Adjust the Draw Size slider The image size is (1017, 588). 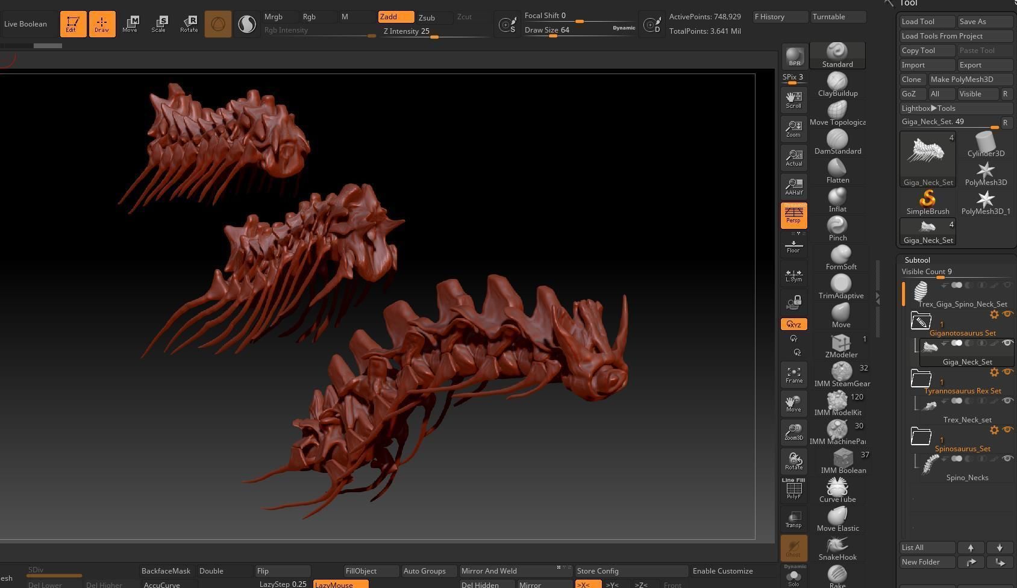tap(580, 30)
